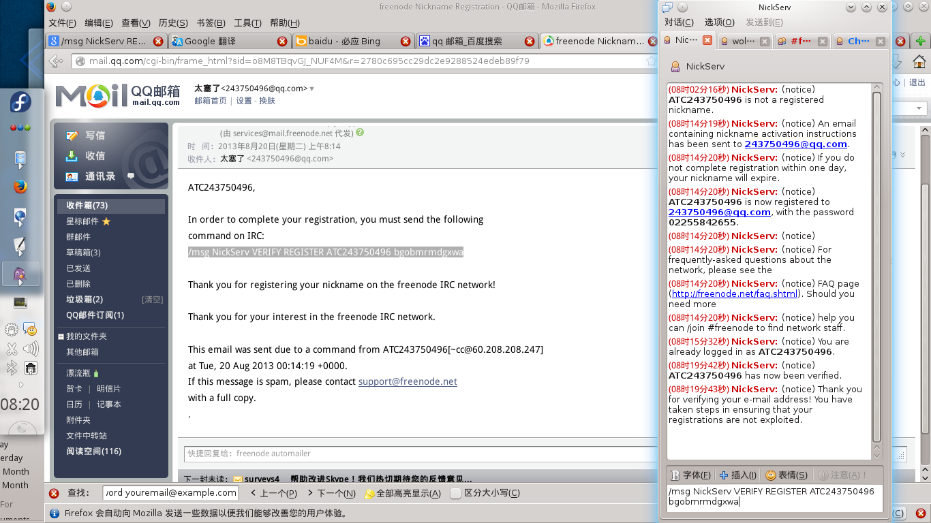Open Firefox 历史 history menu
This screenshot has height=523, width=931.
tap(173, 23)
